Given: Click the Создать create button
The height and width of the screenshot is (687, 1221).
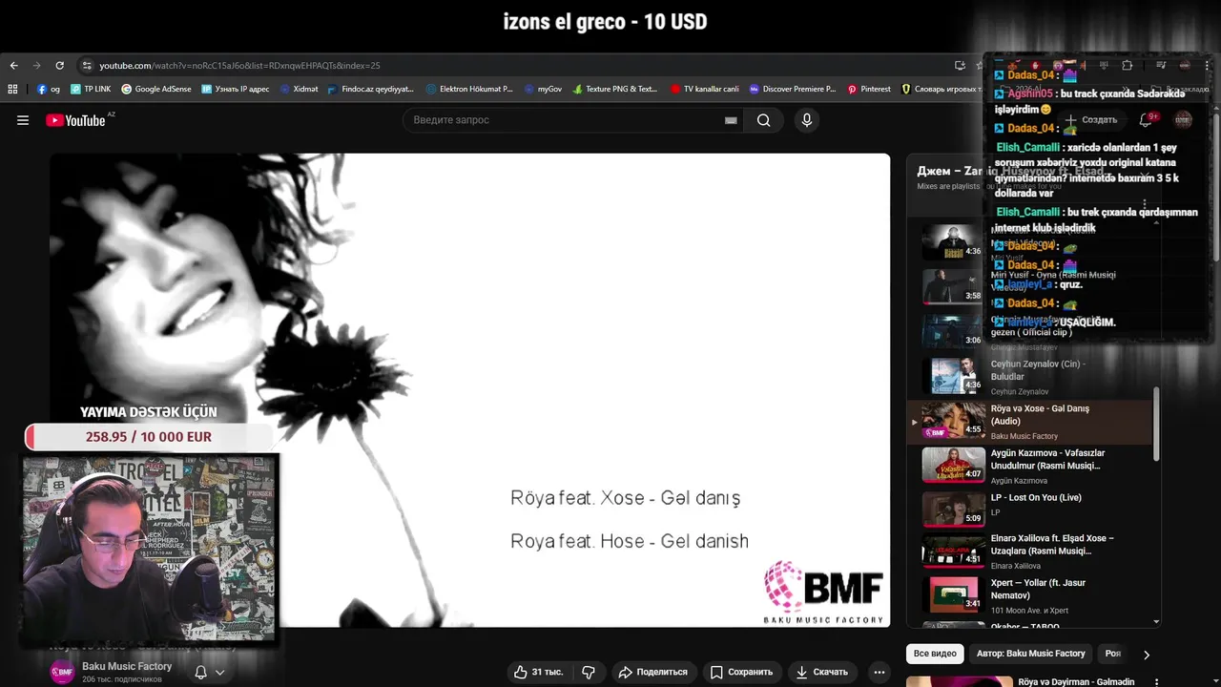Looking at the screenshot, I should tap(1091, 119).
